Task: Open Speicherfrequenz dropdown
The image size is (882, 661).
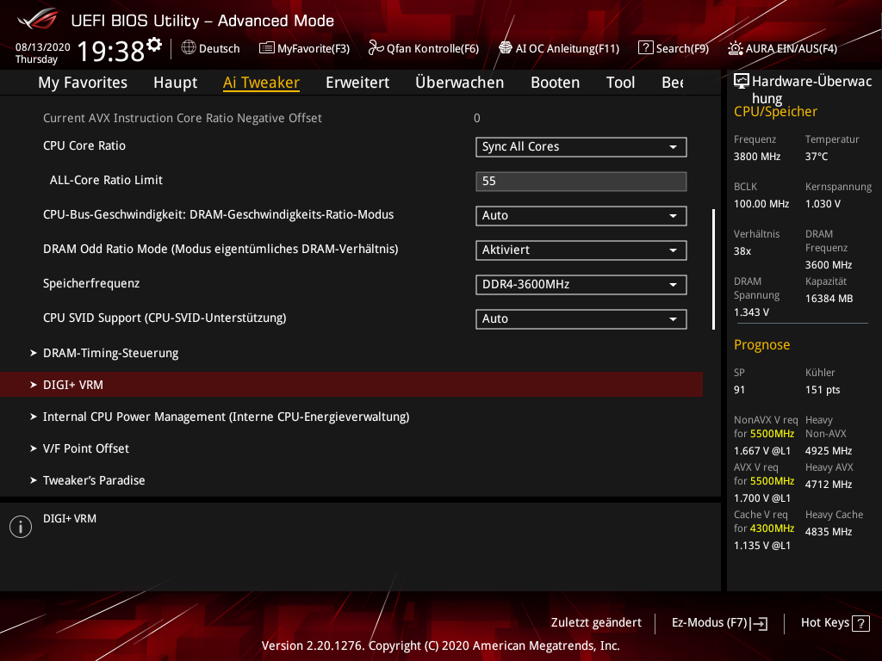Action: click(x=581, y=284)
